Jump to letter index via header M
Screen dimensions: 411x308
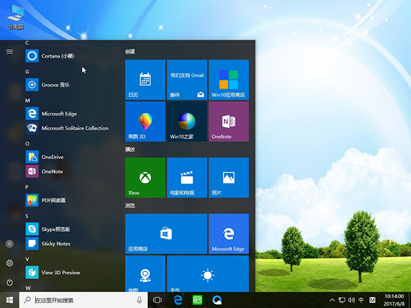[x=28, y=101]
